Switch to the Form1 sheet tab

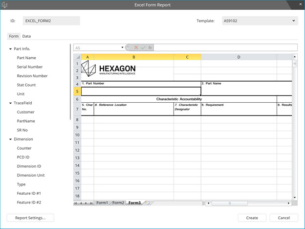click(102, 203)
